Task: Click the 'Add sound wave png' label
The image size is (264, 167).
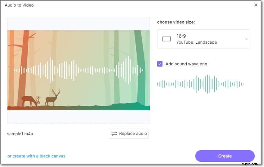Action: point(186,64)
